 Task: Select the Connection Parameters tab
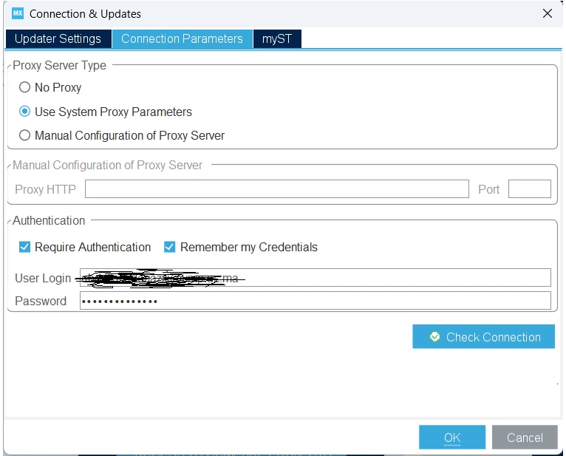coord(182,38)
